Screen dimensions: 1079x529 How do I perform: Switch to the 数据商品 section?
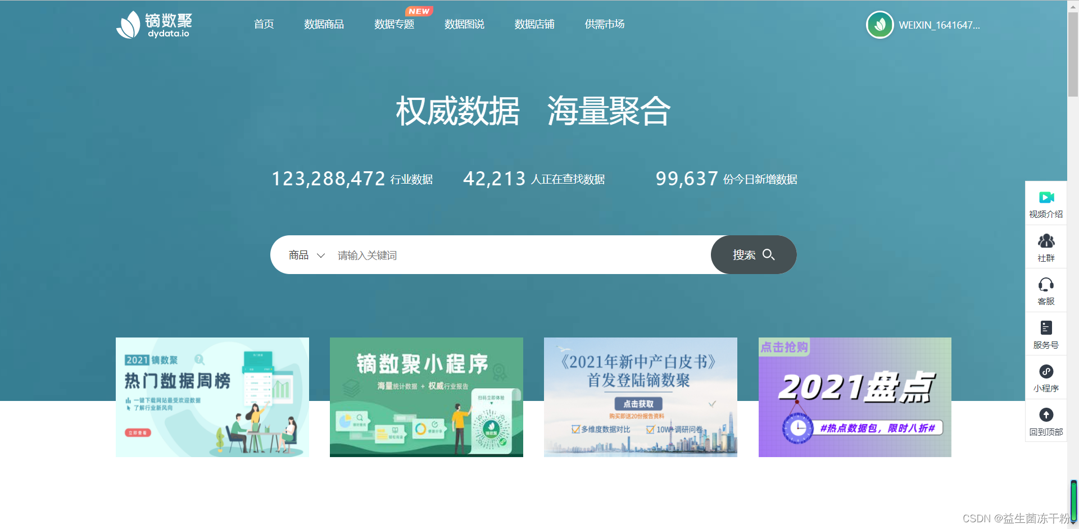(323, 24)
